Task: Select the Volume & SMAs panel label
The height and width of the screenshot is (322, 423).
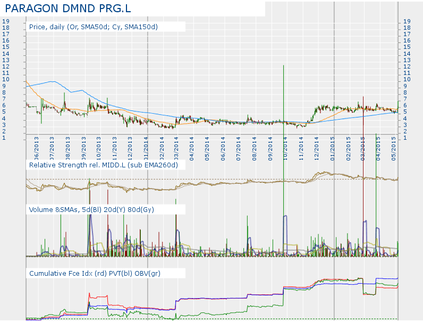Action: point(91,210)
